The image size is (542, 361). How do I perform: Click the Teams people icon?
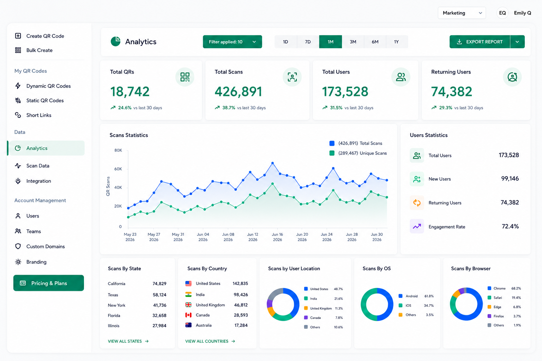pos(18,231)
